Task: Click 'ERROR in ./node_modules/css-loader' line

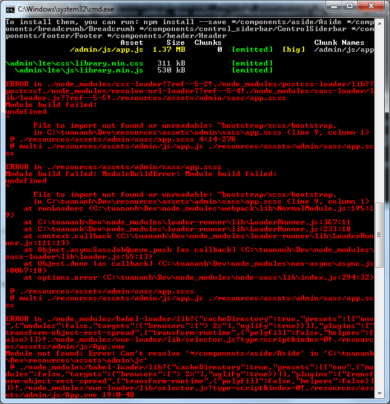Action: tap(190, 84)
